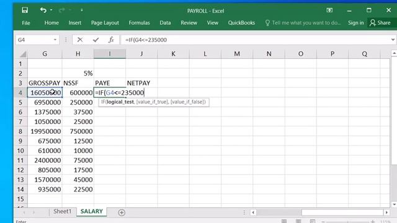Expand the Name Box dropdown arrow

click(x=55, y=40)
